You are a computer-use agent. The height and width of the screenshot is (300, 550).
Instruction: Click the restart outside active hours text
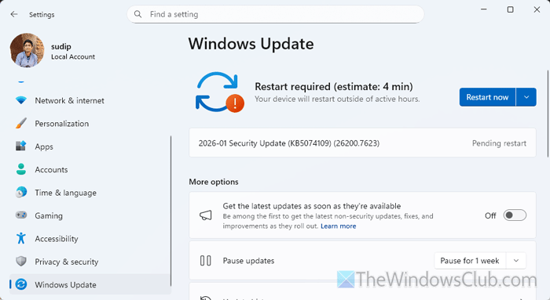pos(337,99)
